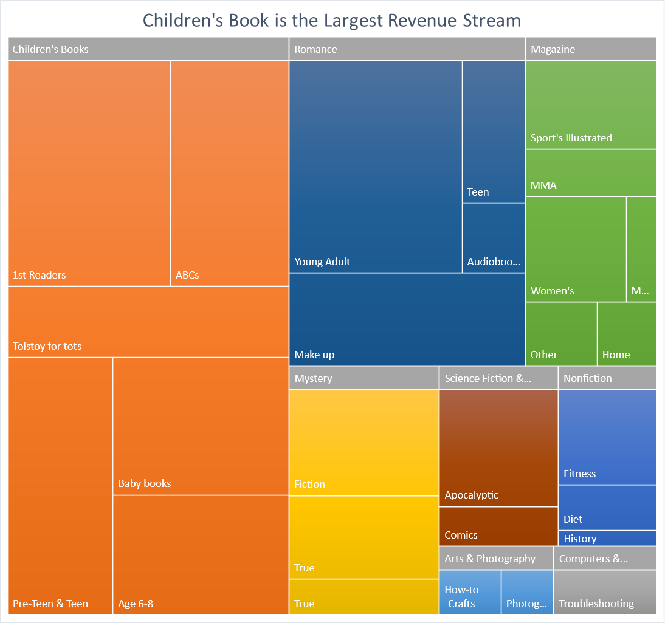Click the Age 6-8 tile
This screenshot has width=665, height=623.
(x=201, y=555)
